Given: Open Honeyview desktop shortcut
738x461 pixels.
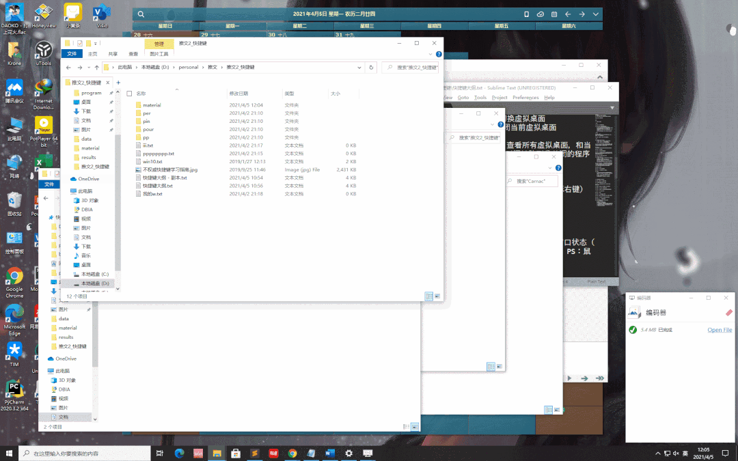Looking at the screenshot, I should (x=43, y=16).
